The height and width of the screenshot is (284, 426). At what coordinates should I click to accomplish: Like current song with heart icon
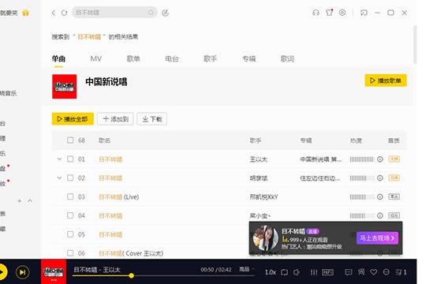(x=374, y=272)
